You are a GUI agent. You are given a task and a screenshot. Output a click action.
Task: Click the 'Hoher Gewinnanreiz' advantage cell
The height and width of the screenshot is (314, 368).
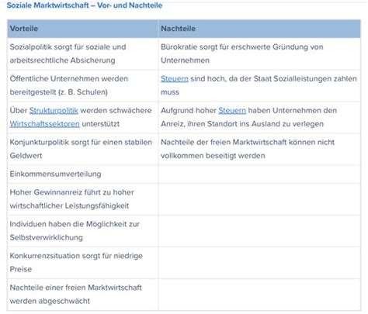pyautogui.click(x=83, y=199)
